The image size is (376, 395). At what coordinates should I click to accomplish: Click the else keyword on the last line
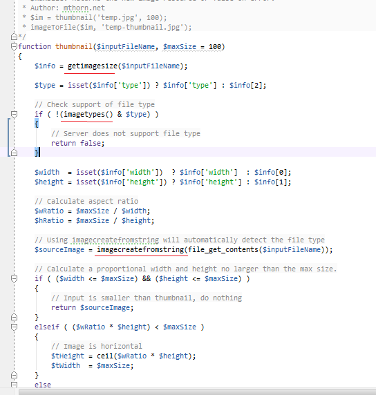pos(43,385)
